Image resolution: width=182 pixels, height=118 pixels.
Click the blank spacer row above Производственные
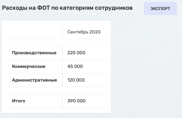click(56, 43)
